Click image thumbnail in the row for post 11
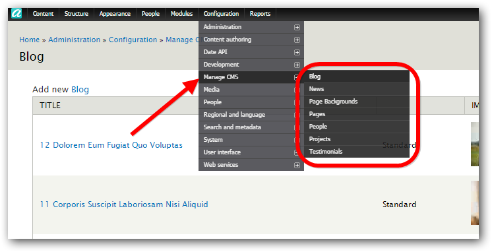Image resolution: width=492 pixels, height=252 pixels. [475, 203]
